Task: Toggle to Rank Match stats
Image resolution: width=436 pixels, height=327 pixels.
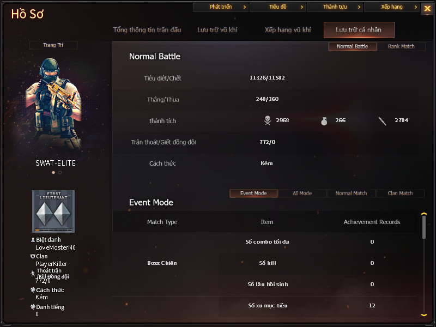Action: coord(401,46)
